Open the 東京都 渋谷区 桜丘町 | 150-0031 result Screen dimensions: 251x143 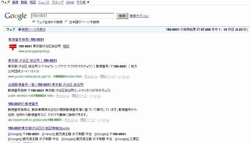point(32,60)
